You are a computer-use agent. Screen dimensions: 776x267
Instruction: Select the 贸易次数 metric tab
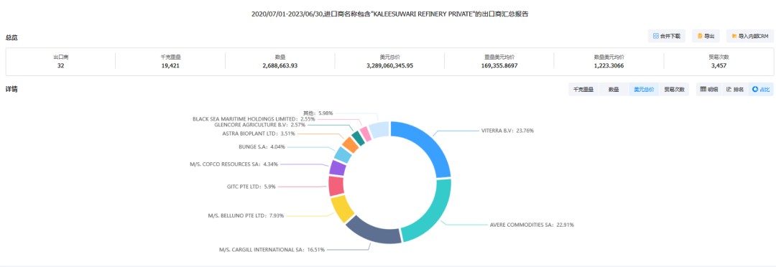pos(674,90)
